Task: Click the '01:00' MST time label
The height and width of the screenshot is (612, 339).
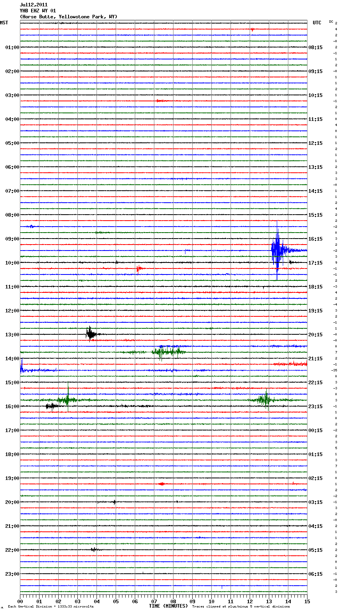Action: [x=12, y=47]
